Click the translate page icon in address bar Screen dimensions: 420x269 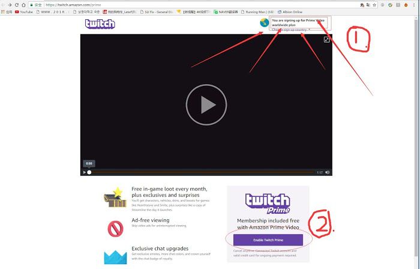point(368,5)
